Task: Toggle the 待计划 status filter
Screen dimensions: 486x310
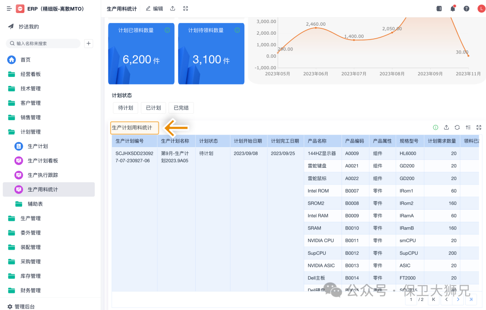Action: coord(126,108)
